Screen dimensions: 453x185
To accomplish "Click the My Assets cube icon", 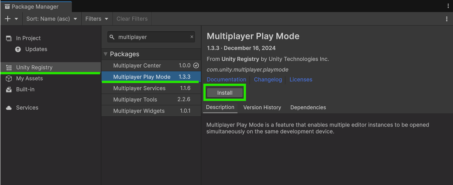I will 9,78.
